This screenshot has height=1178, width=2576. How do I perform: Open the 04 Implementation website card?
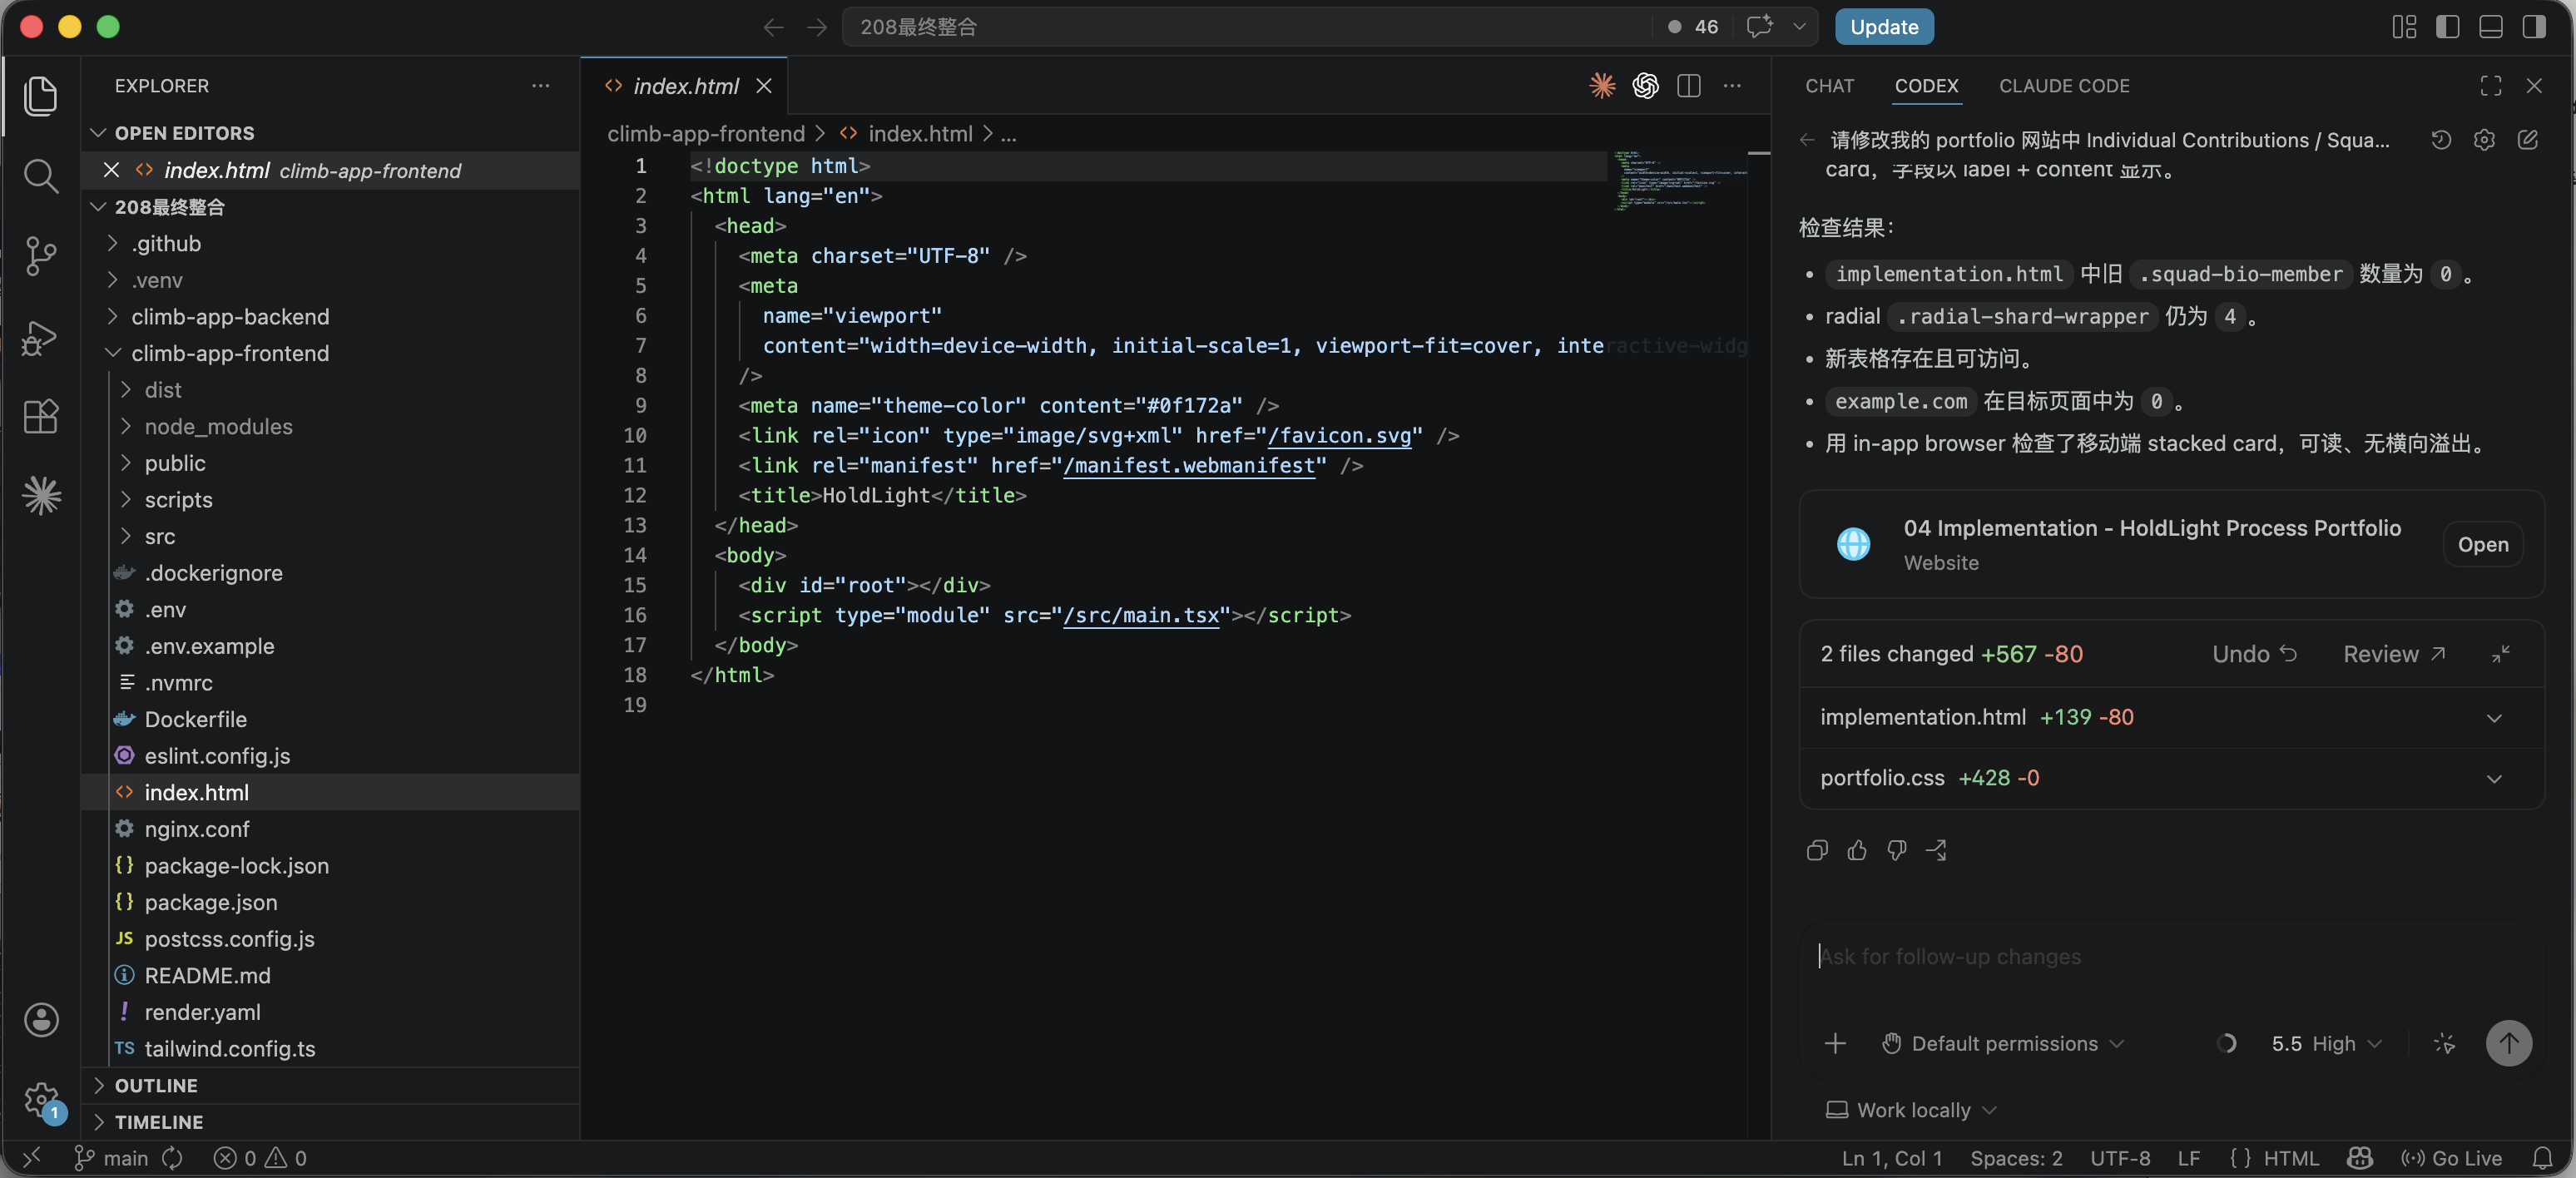coord(2482,544)
